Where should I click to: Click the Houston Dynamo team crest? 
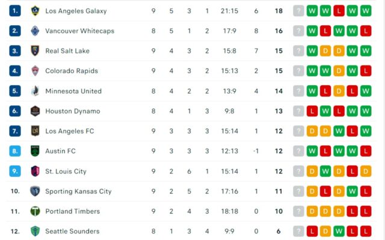point(35,111)
